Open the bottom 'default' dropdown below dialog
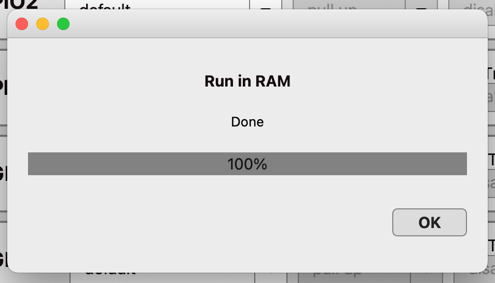Screen dimensions: 495x283 161,277
